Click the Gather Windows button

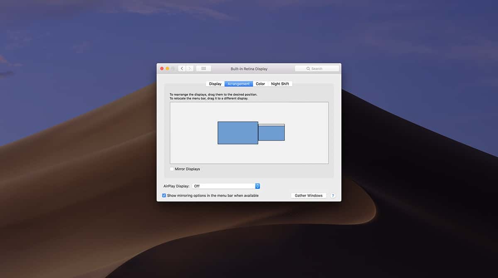click(309, 195)
